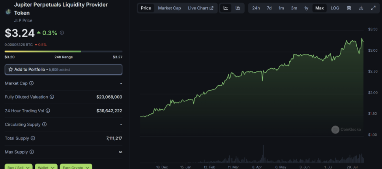Open Wallet dropdown
This screenshot has width=382, height=169.
click(x=46, y=167)
